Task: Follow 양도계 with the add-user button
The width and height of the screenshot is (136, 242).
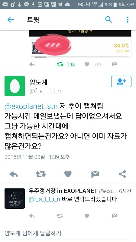Action: point(121,81)
